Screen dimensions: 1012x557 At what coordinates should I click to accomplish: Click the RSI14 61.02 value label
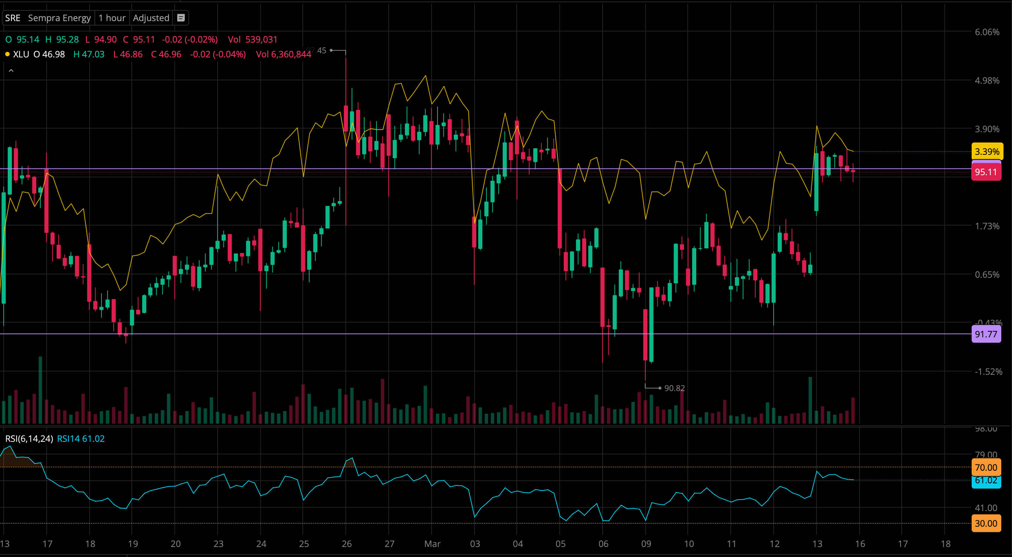pyautogui.click(x=81, y=439)
